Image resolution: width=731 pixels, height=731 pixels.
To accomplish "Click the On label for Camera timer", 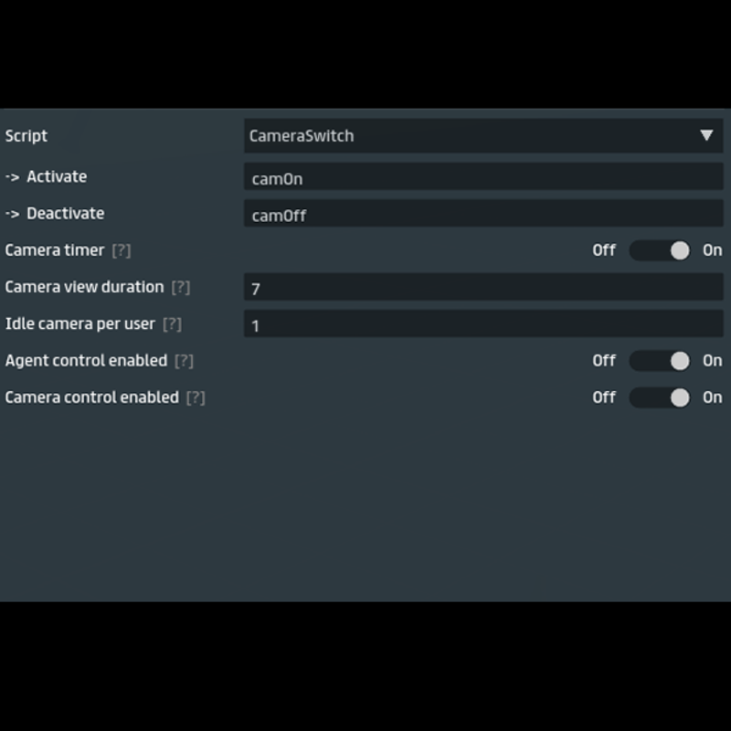I will coord(712,250).
